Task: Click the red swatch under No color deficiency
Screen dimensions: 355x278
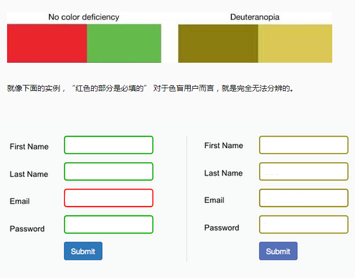Action: pyautogui.click(x=47, y=43)
